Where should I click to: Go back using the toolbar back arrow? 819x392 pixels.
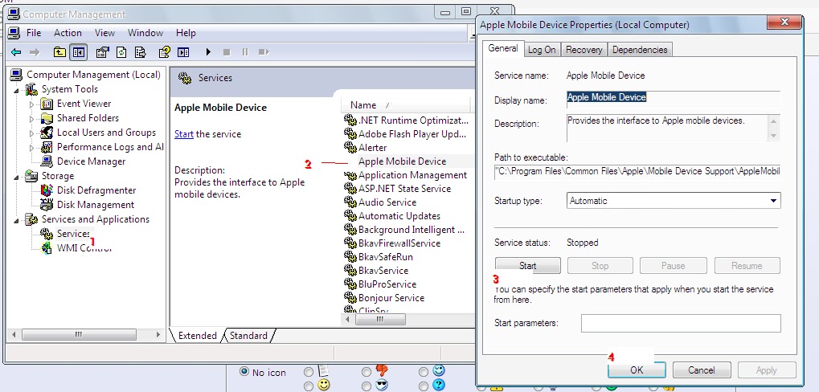click(16, 52)
